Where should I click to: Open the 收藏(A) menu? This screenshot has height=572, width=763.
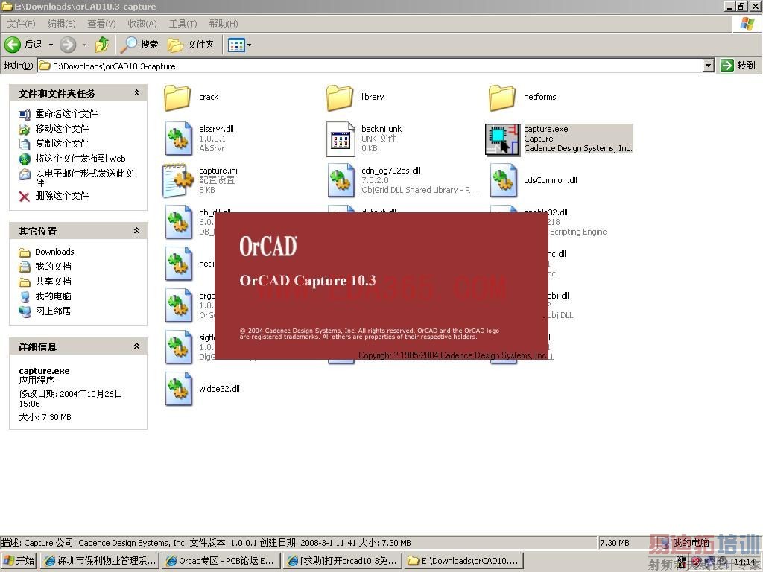click(x=142, y=23)
